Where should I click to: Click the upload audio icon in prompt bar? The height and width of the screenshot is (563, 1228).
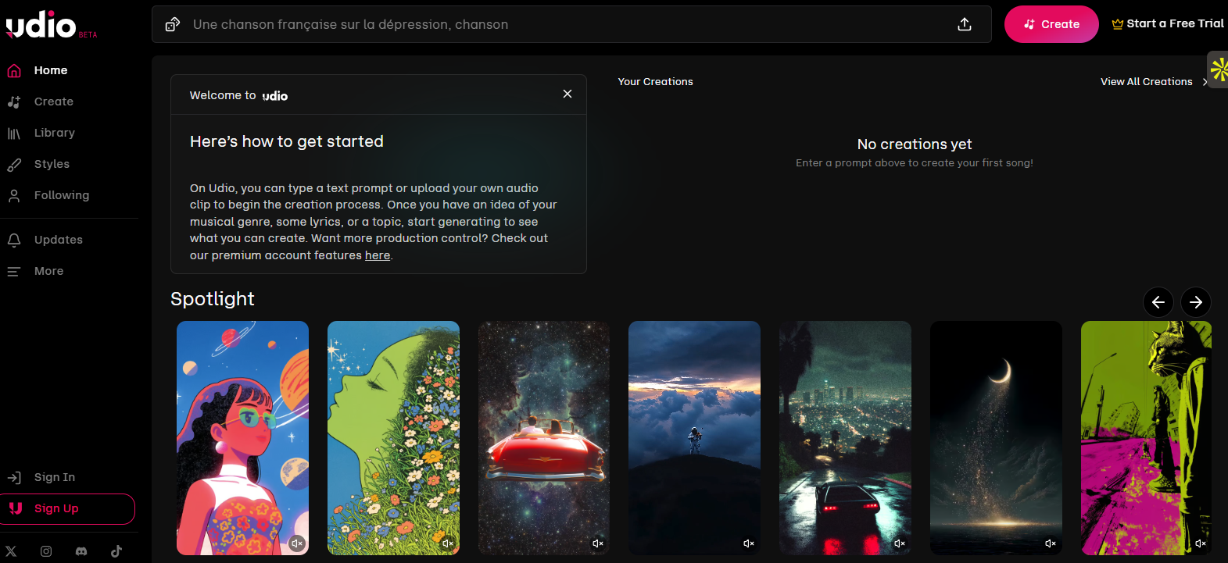965,25
